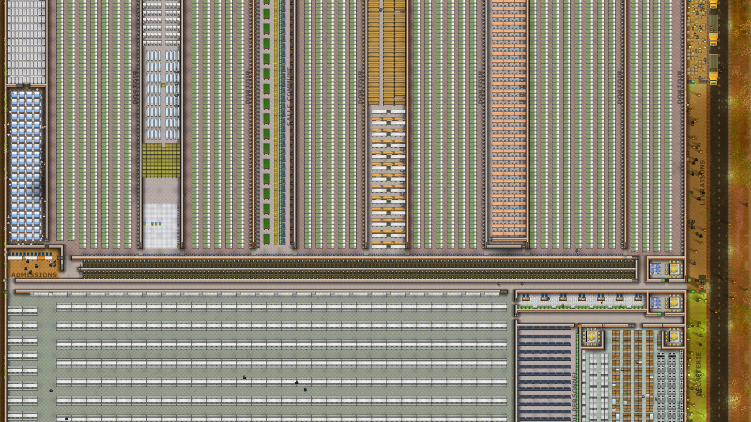The height and width of the screenshot is (422, 751).
Task: Click the green door at the Livraisons entrance
Action: click(x=693, y=81)
